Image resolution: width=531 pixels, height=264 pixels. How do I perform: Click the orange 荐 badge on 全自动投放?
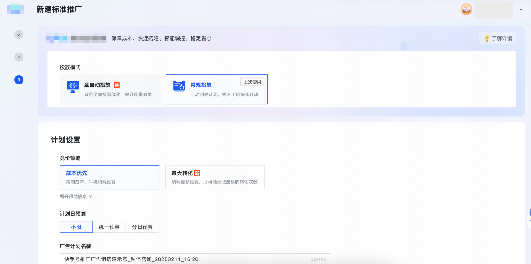(117, 85)
